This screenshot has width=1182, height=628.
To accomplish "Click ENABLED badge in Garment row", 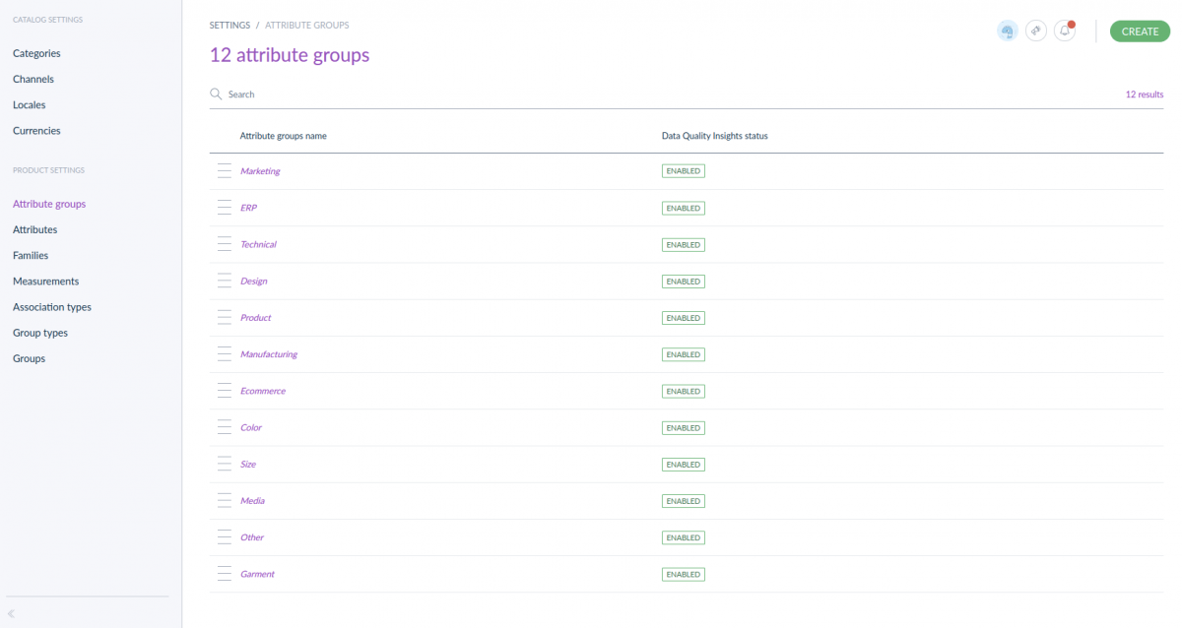I will [x=684, y=574].
